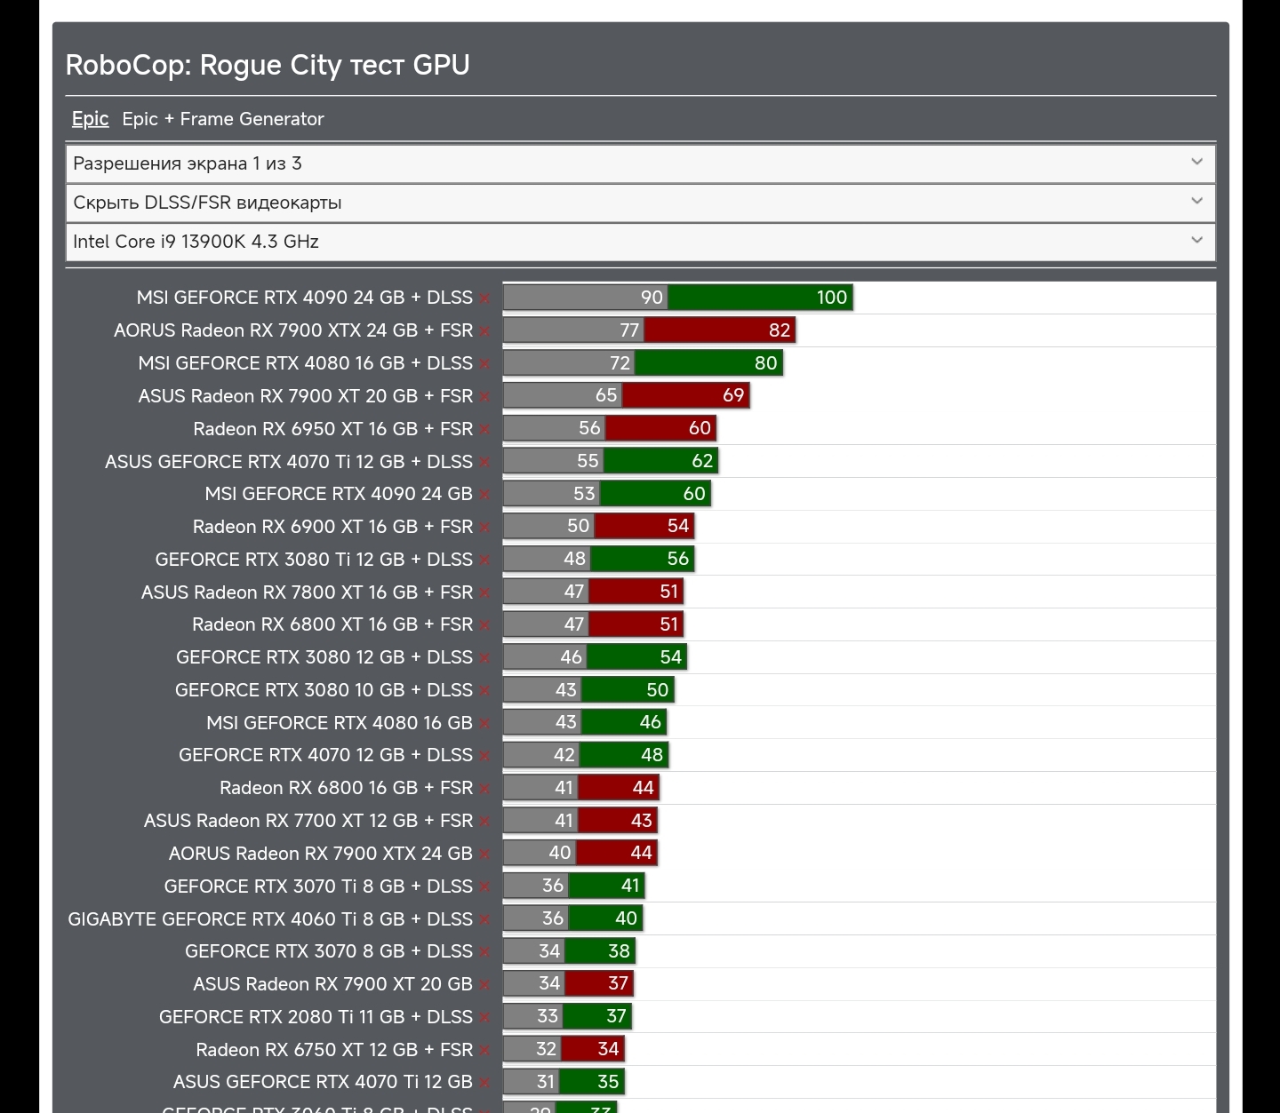1280x1113 pixels.
Task: Click the gray bar showing 53 fps
Action: 552,494
